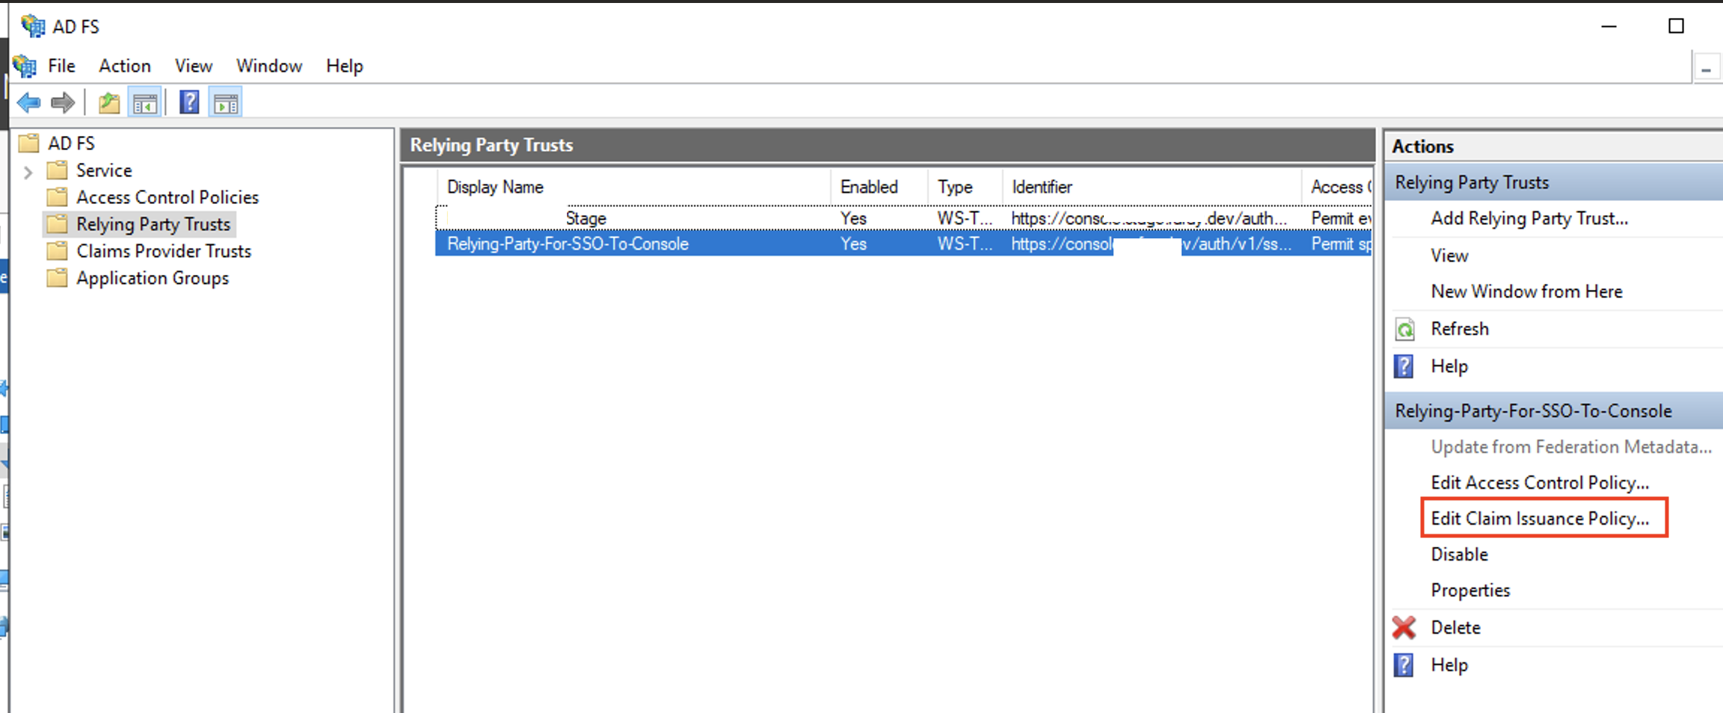The image size is (1723, 713).
Task: Open the Window menu
Action: 269,66
